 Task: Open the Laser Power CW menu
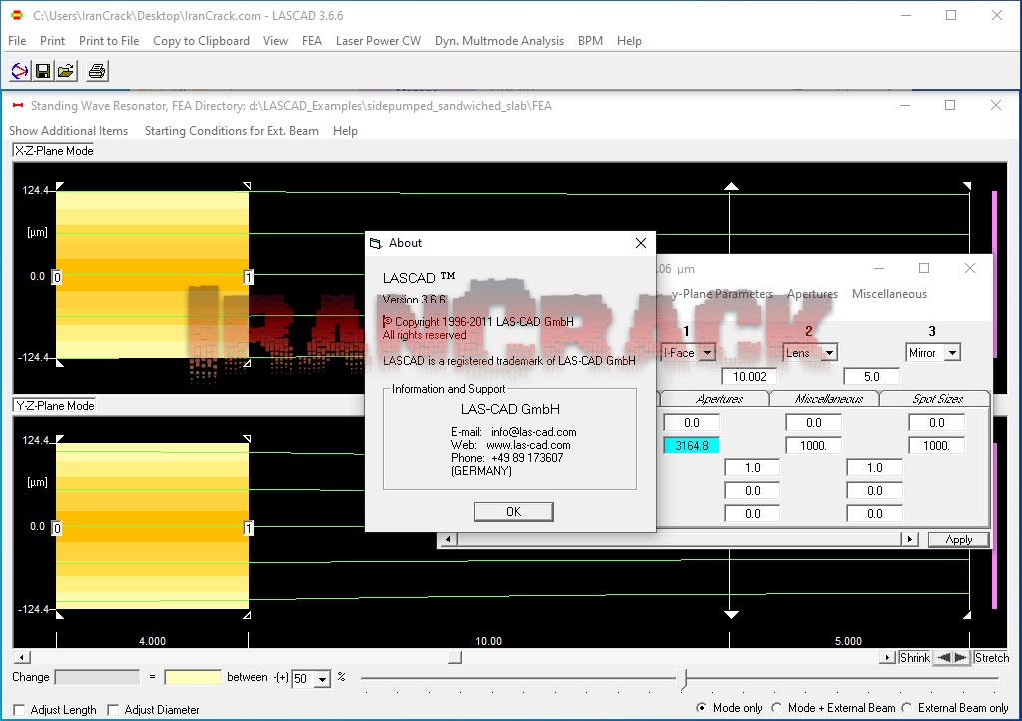click(x=378, y=41)
